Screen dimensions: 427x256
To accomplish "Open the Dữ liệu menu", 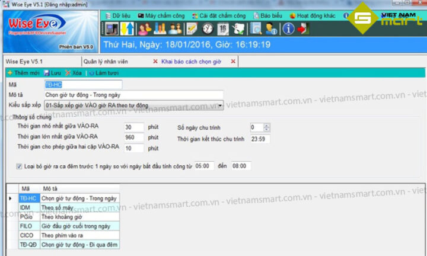I will (118, 16).
